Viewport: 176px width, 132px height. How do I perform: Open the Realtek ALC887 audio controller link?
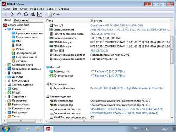point(127,88)
